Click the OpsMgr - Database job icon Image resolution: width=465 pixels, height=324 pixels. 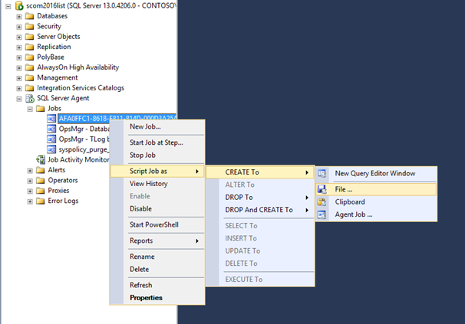tap(51, 129)
